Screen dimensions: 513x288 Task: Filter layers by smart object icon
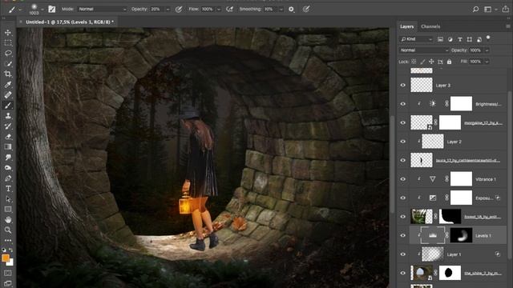(x=479, y=39)
